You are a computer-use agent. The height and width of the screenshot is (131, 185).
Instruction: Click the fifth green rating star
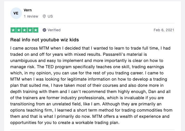click(x=36, y=30)
